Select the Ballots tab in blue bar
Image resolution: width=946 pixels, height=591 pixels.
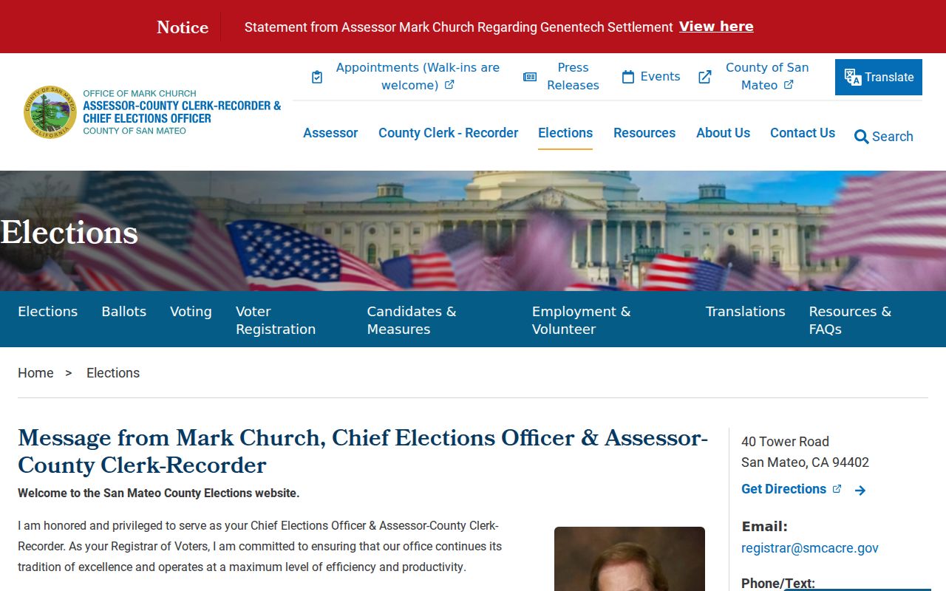pos(124,312)
